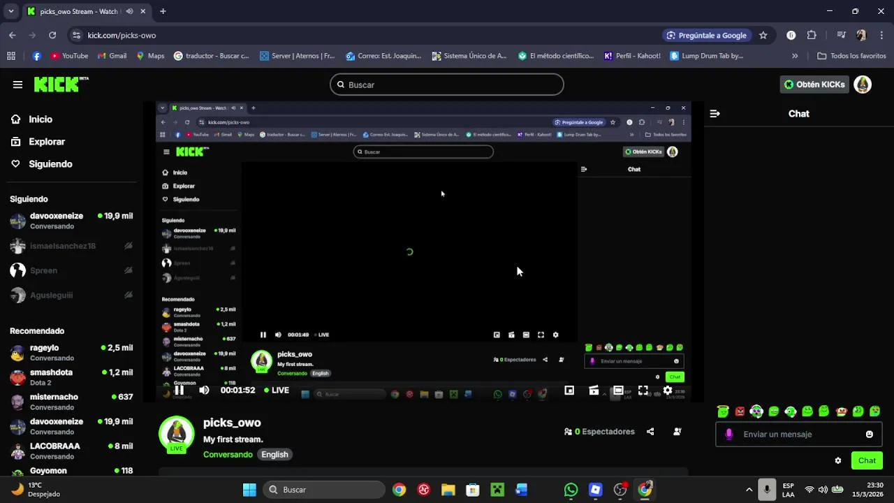Expand hidden bookmarks overflow chevron
This screenshot has height=503, width=894.
(795, 56)
